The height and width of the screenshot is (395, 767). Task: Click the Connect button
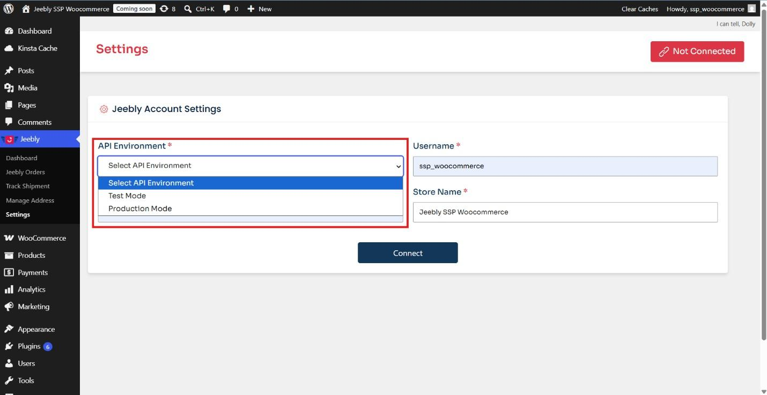point(408,253)
